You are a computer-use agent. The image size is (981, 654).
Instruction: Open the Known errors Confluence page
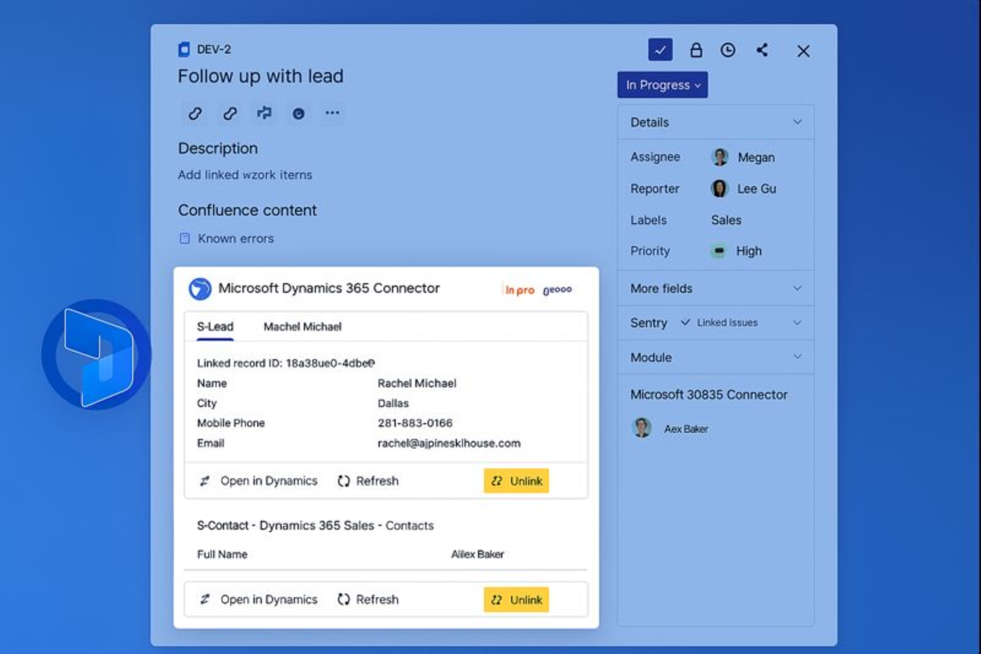[234, 238]
